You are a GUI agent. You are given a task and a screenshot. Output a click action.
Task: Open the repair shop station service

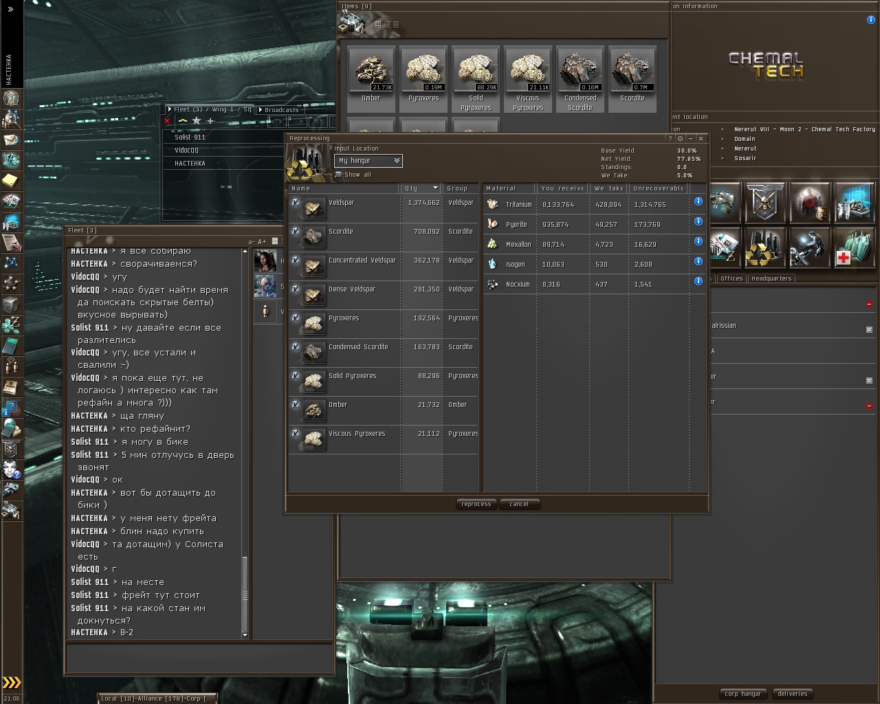(810, 247)
